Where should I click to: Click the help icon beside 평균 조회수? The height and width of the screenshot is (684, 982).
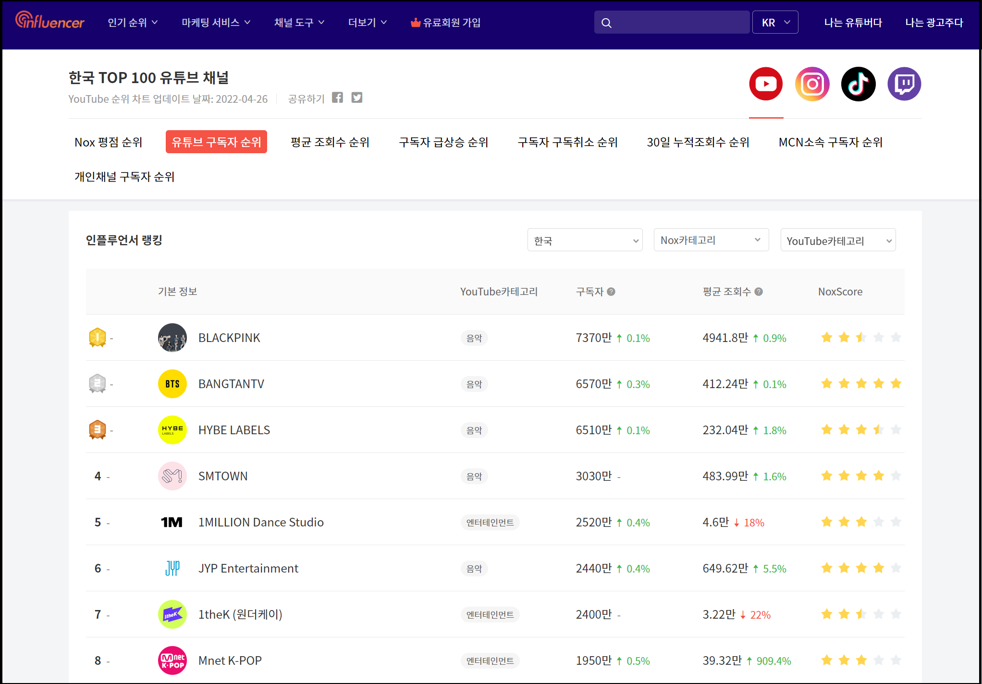759,292
